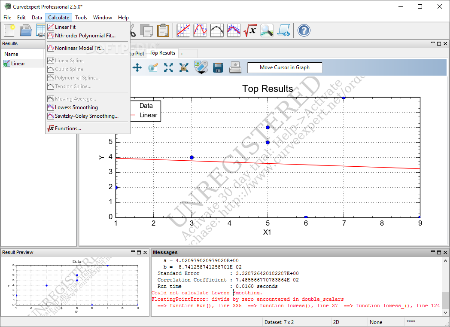The height and width of the screenshot is (327, 450).
Task: Choose Linear Fit from the Calculate menu
Action: point(88,27)
